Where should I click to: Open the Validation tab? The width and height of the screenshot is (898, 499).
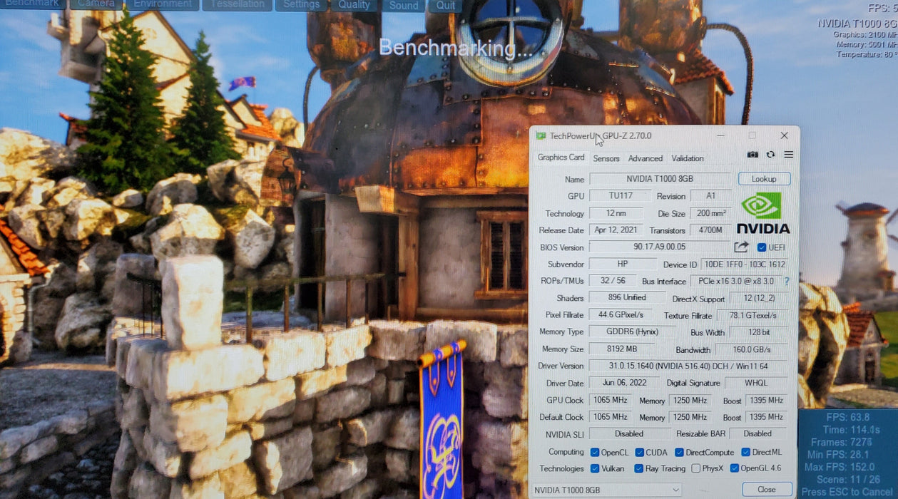coord(688,158)
